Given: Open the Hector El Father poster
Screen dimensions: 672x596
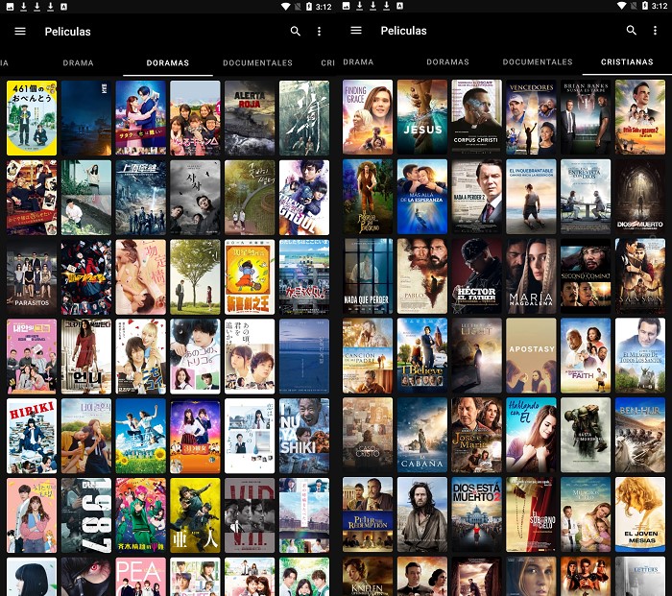Looking at the screenshot, I should (476, 276).
